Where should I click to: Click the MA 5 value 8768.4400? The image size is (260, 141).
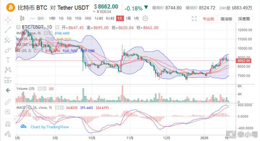(62, 33)
